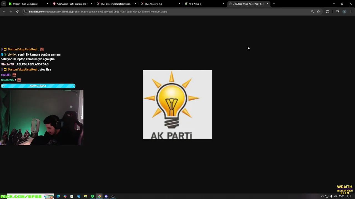Click the elvnly chat username

[11, 55]
